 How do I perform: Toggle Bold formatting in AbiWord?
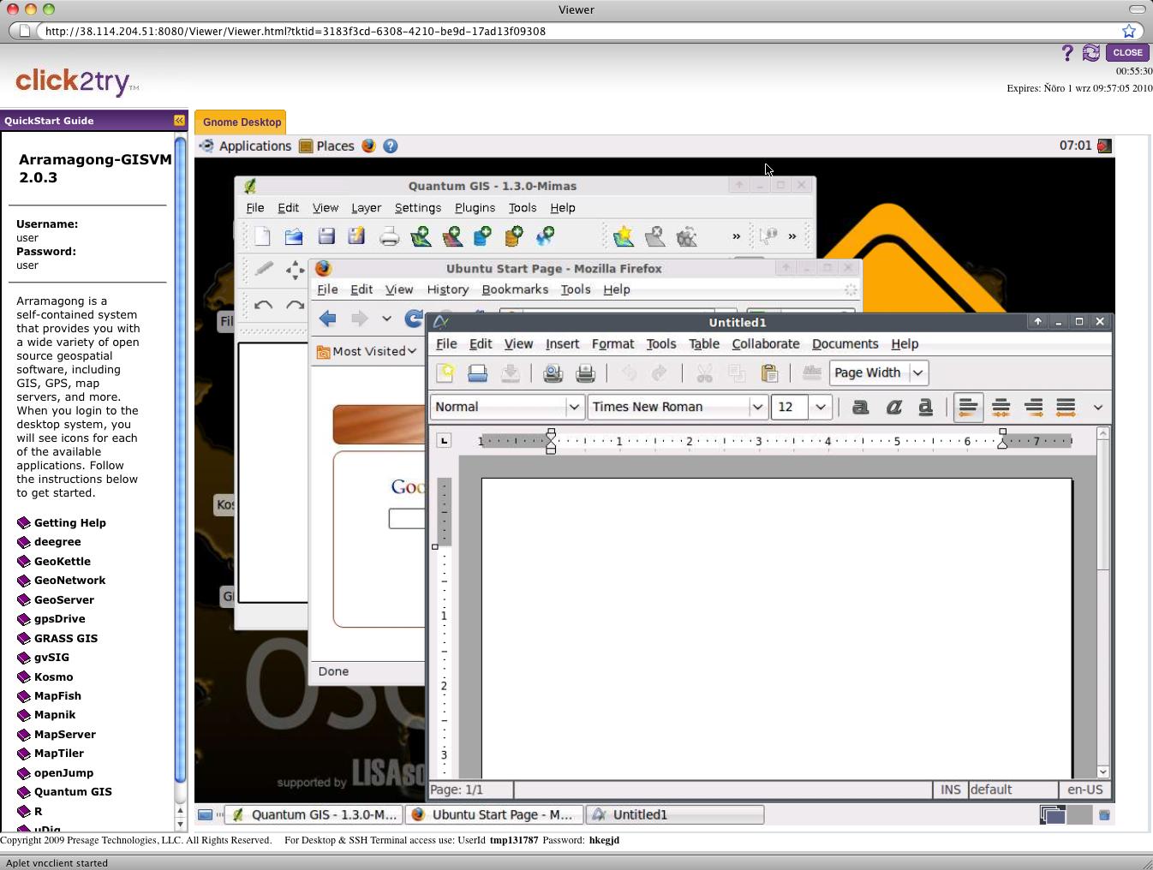861,408
